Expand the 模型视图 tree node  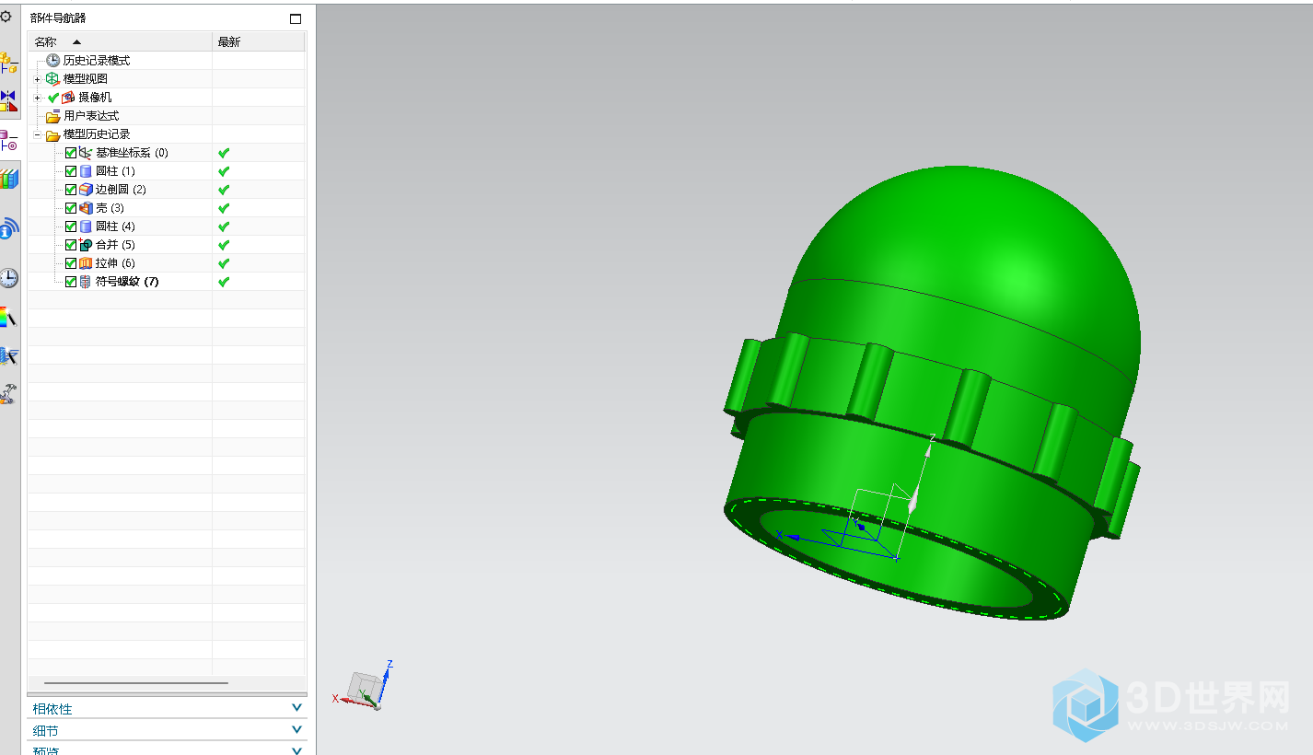click(38, 79)
